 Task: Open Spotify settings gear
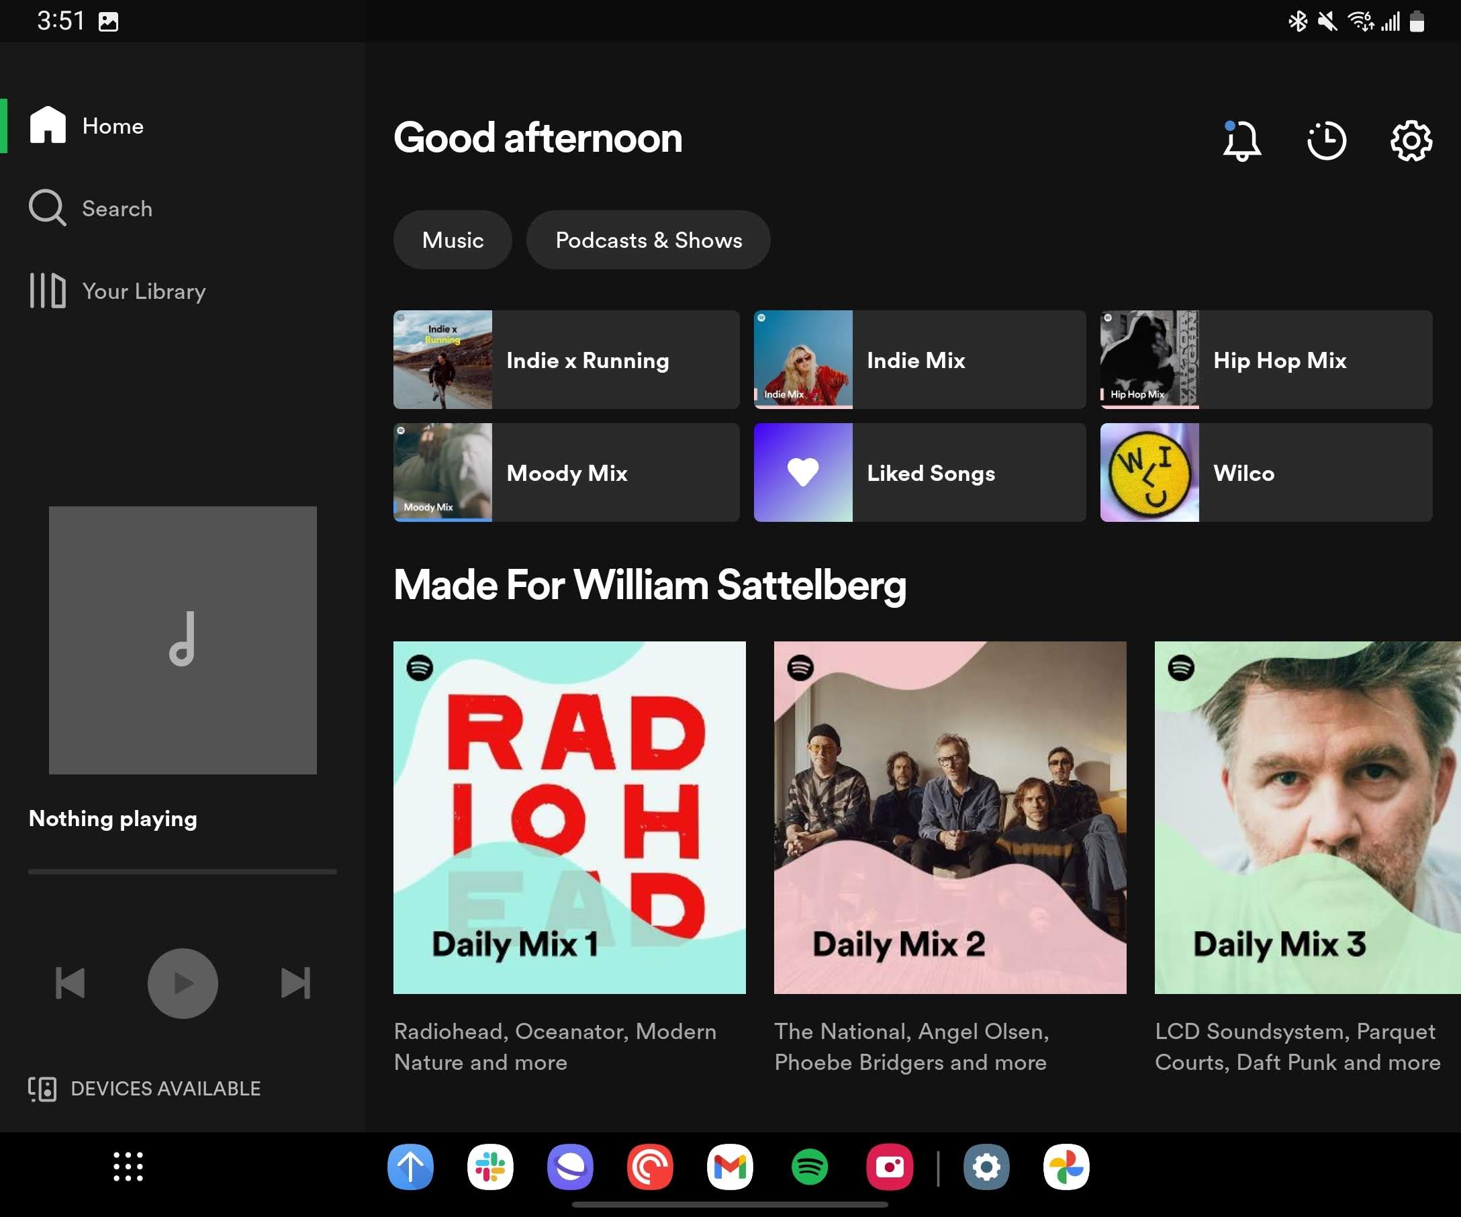(x=1411, y=139)
